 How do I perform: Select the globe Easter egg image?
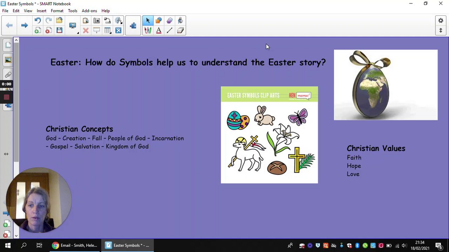click(386, 85)
